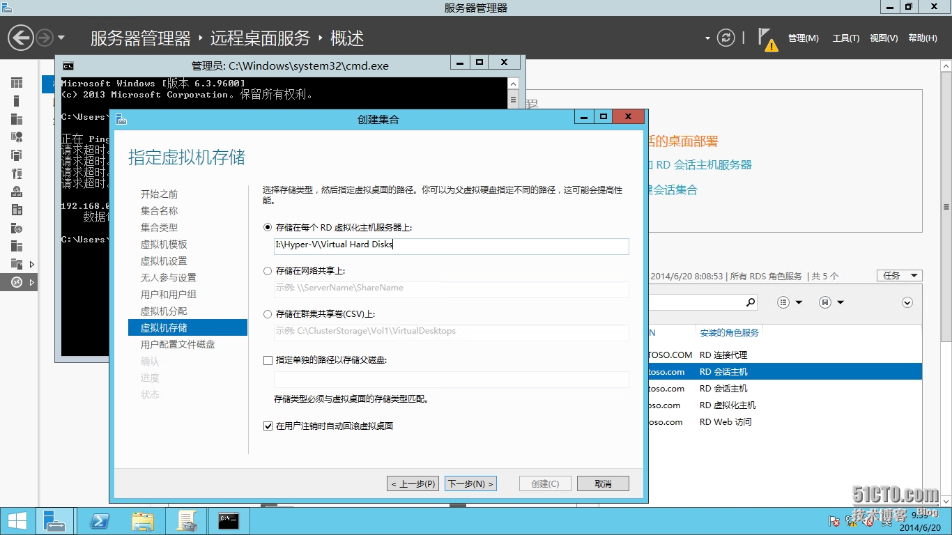This screenshot has height=535, width=952.
Task: Open the notifications flag with warning
Action: [x=767, y=39]
